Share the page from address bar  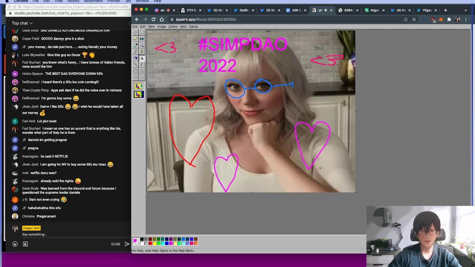pyautogui.click(x=406, y=19)
